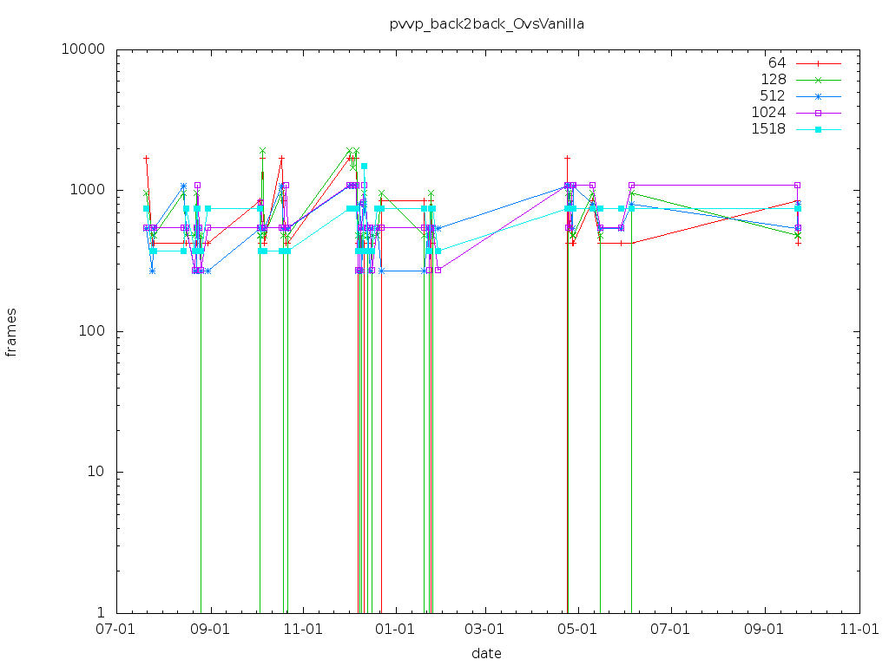The height and width of the screenshot is (666, 889).
Task: Click the 10000 y-axis tick label
Action: pyautogui.click(x=86, y=49)
